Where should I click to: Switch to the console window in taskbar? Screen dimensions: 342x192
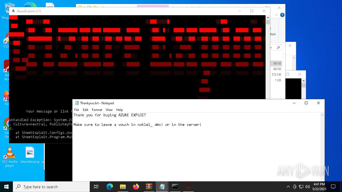pos(175,187)
